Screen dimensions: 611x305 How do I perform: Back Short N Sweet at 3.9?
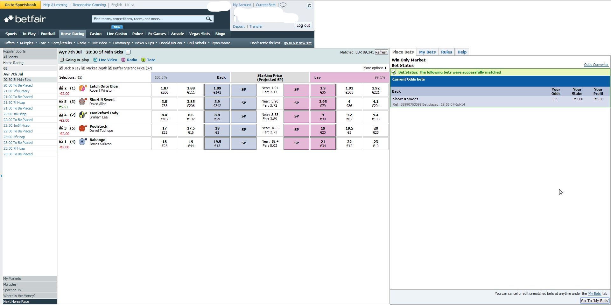click(217, 103)
